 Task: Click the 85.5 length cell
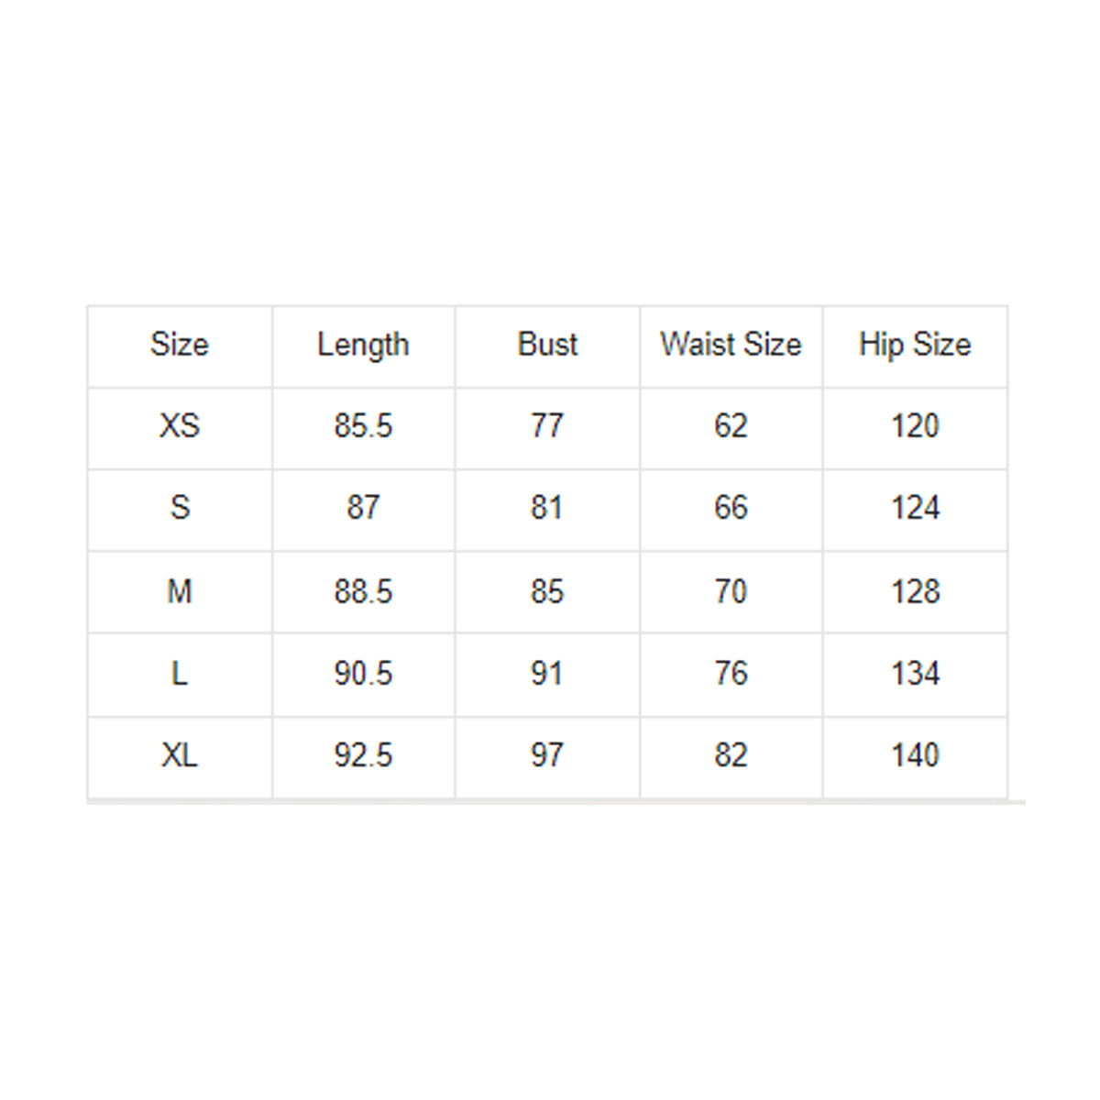363,426
